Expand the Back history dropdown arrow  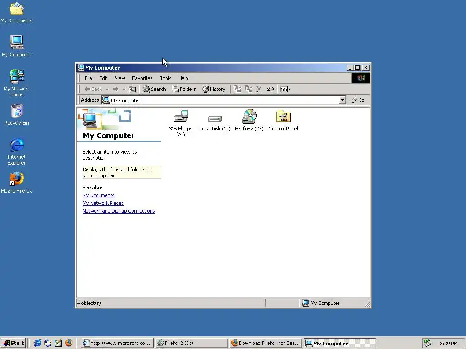[107, 89]
